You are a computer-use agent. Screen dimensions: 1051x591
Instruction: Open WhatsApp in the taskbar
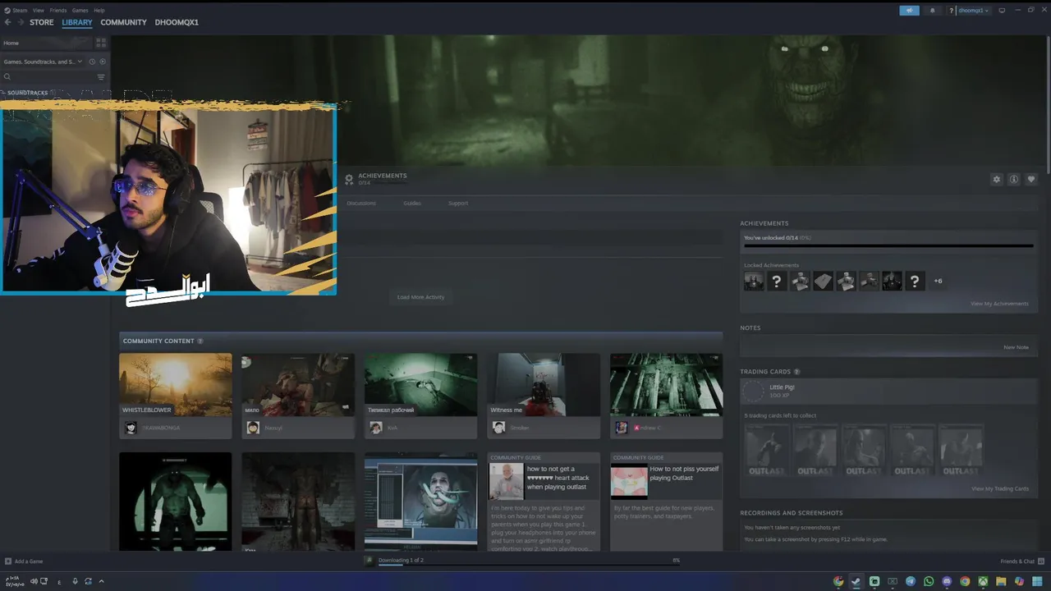[929, 581]
